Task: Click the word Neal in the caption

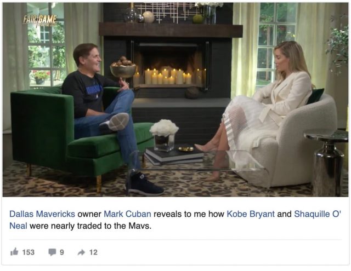Action: pos(18,226)
